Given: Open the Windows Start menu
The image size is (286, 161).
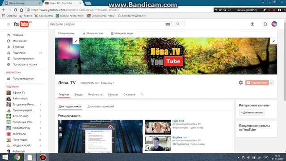Looking at the screenshot, I should pyautogui.click(x=5, y=157).
